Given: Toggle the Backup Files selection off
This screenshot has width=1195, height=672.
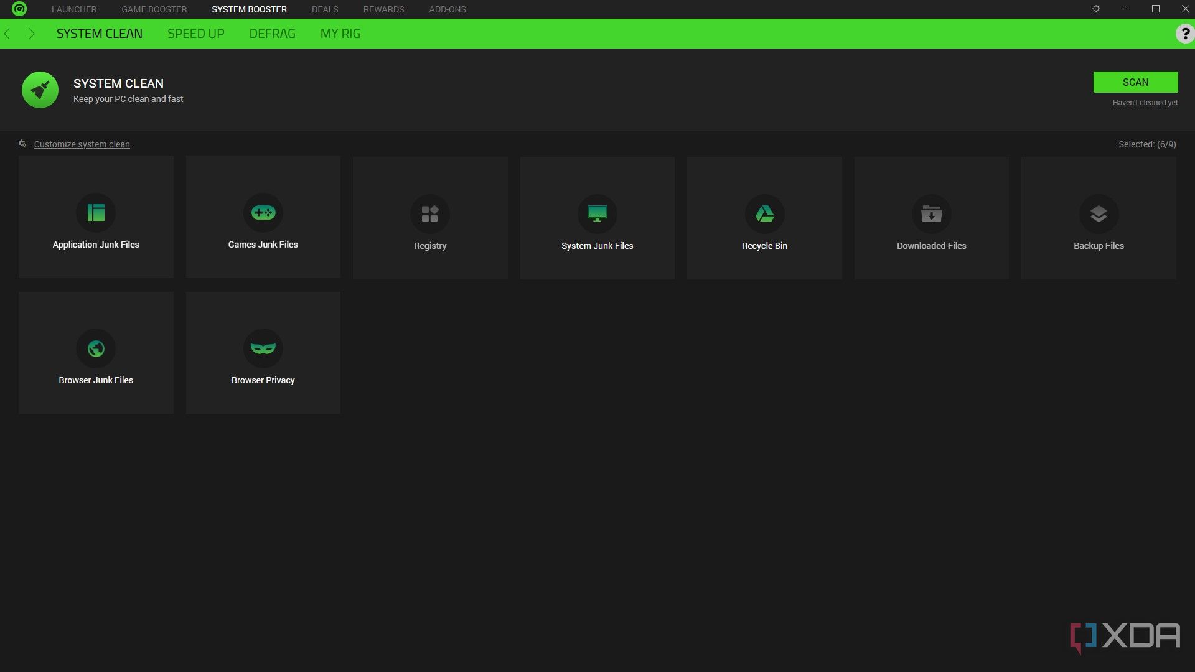Looking at the screenshot, I should [1098, 217].
